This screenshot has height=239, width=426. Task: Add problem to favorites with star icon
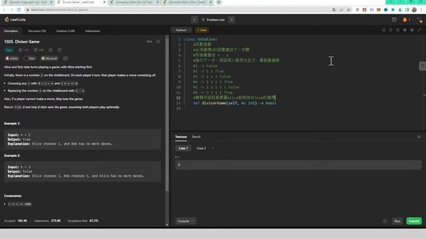click(51, 50)
